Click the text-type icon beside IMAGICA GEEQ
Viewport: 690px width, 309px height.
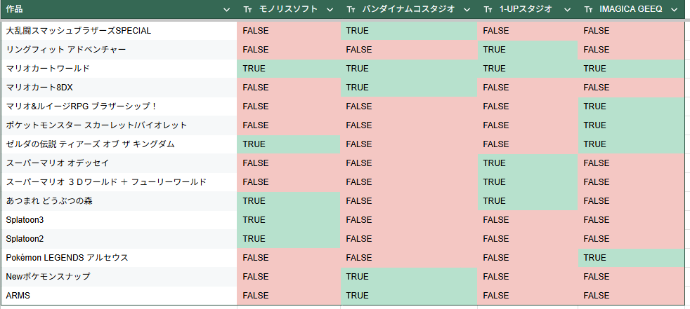(588, 10)
